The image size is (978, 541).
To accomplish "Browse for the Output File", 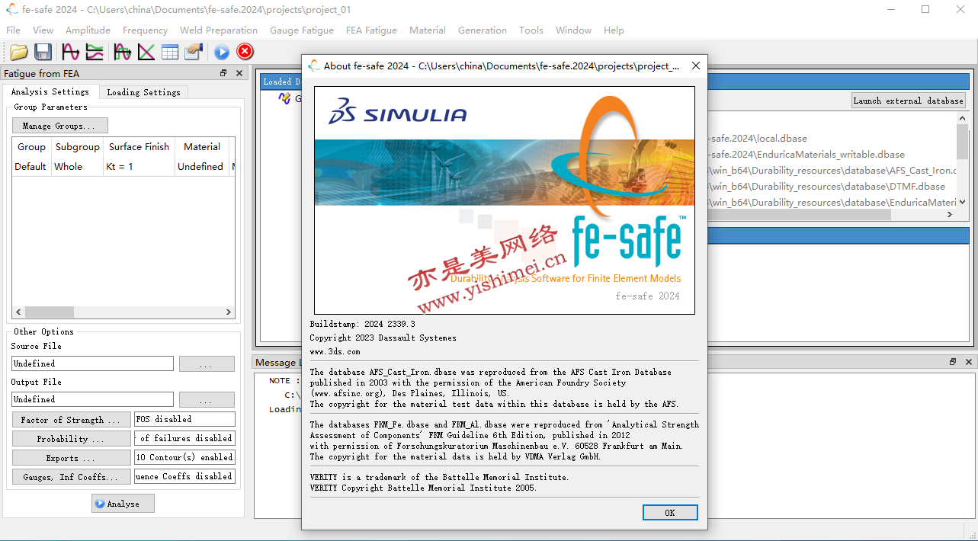I will [x=207, y=400].
